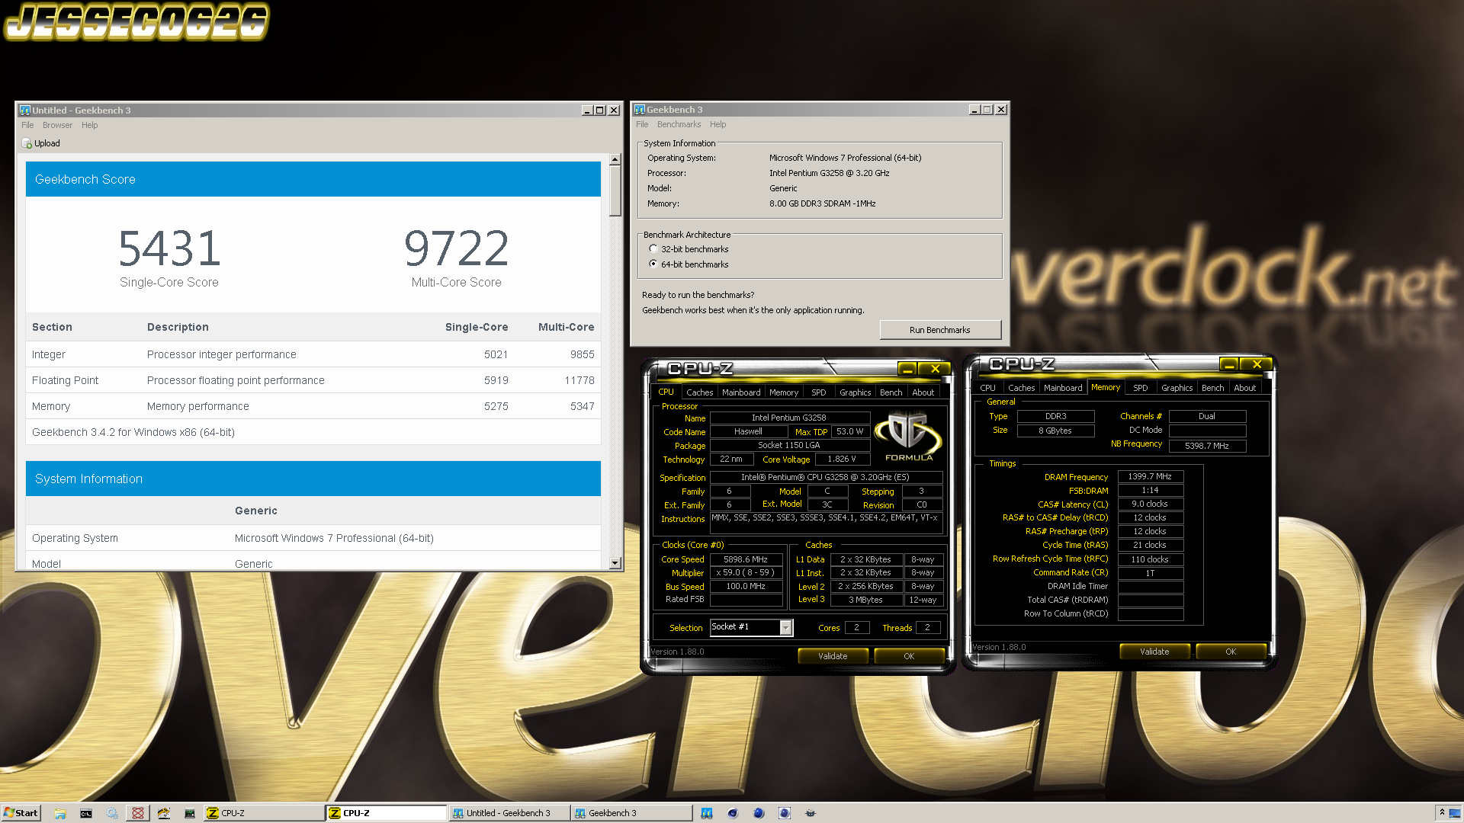Switch to SPD tab in right CPU-Z window

coord(1140,388)
